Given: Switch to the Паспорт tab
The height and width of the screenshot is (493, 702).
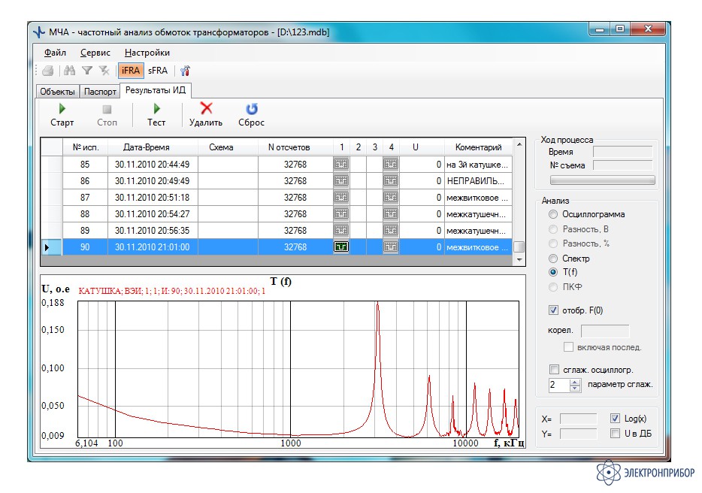Looking at the screenshot, I should tap(100, 92).
